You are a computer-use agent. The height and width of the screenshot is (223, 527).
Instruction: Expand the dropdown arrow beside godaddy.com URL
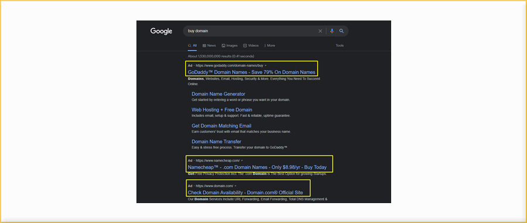click(266, 66)
